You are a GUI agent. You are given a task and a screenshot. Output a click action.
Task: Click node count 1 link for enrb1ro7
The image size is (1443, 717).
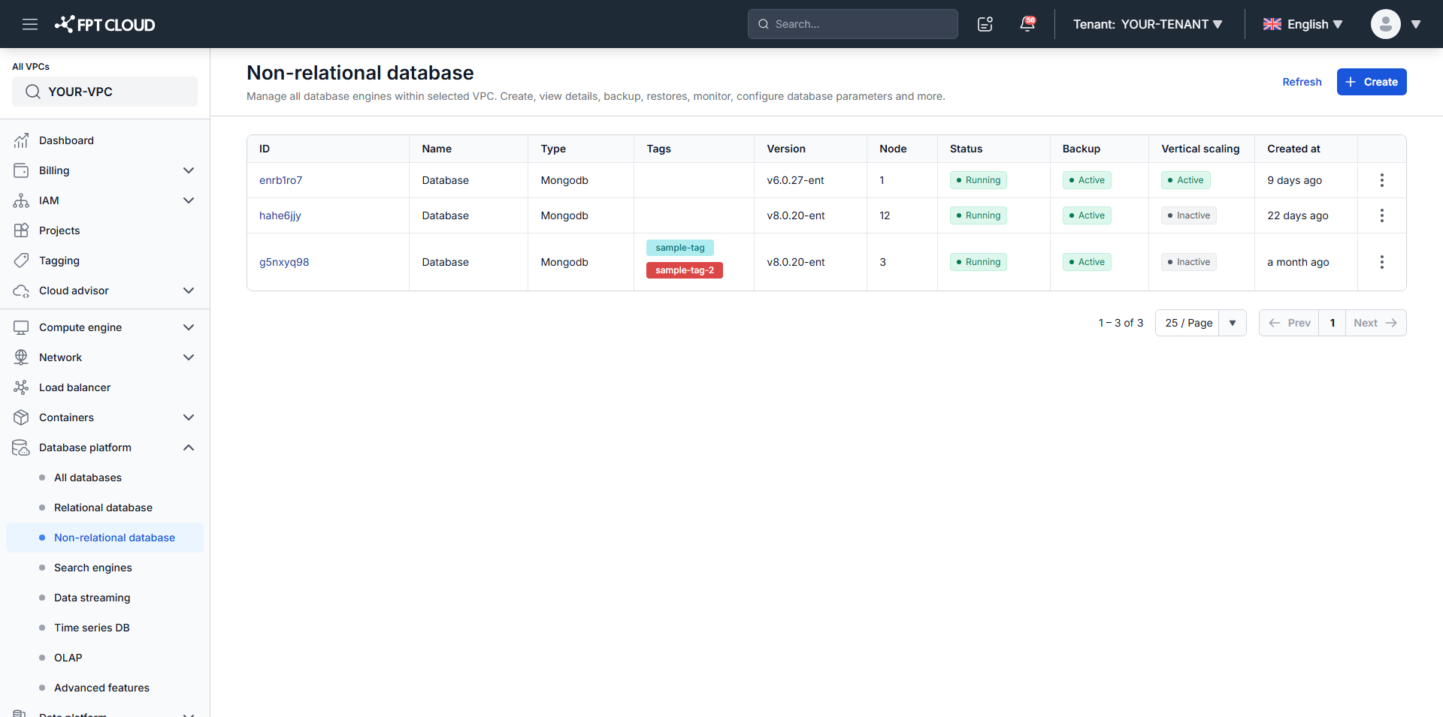coord(882,180)
